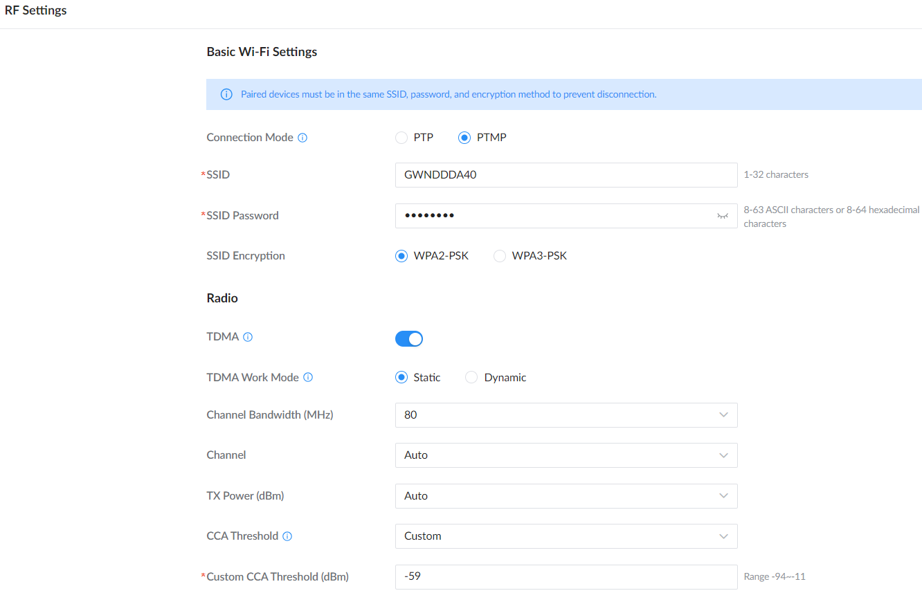
Task: Turn off the TDMA switch
Action: tap(409, 338)
